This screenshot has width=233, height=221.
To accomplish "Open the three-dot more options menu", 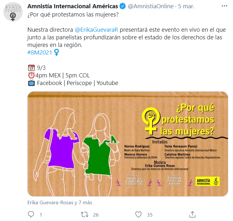I will tap(224, 6).
